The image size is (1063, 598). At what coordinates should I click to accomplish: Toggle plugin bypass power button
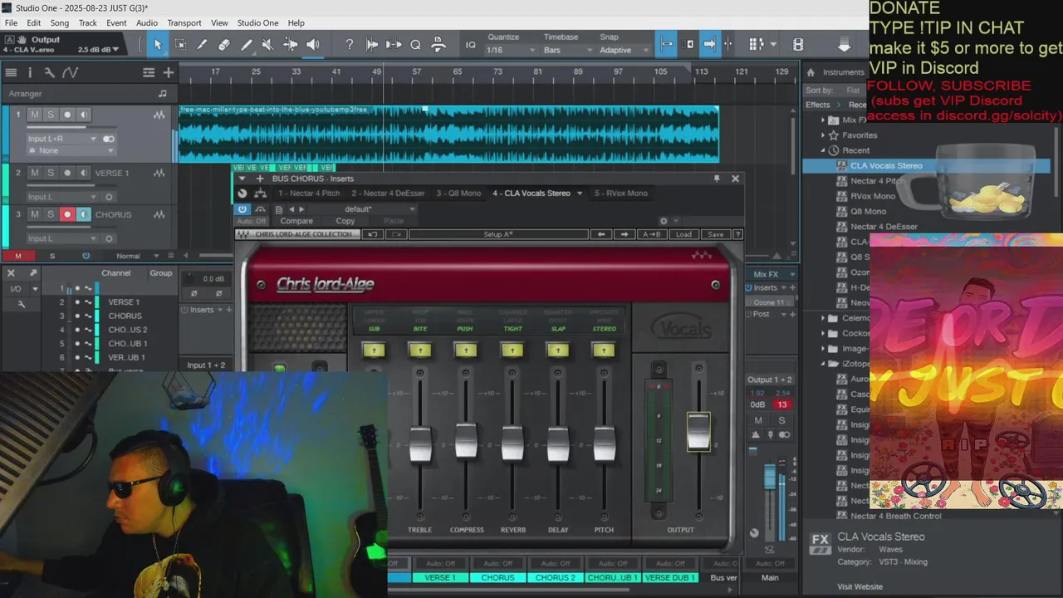(242, 209)
